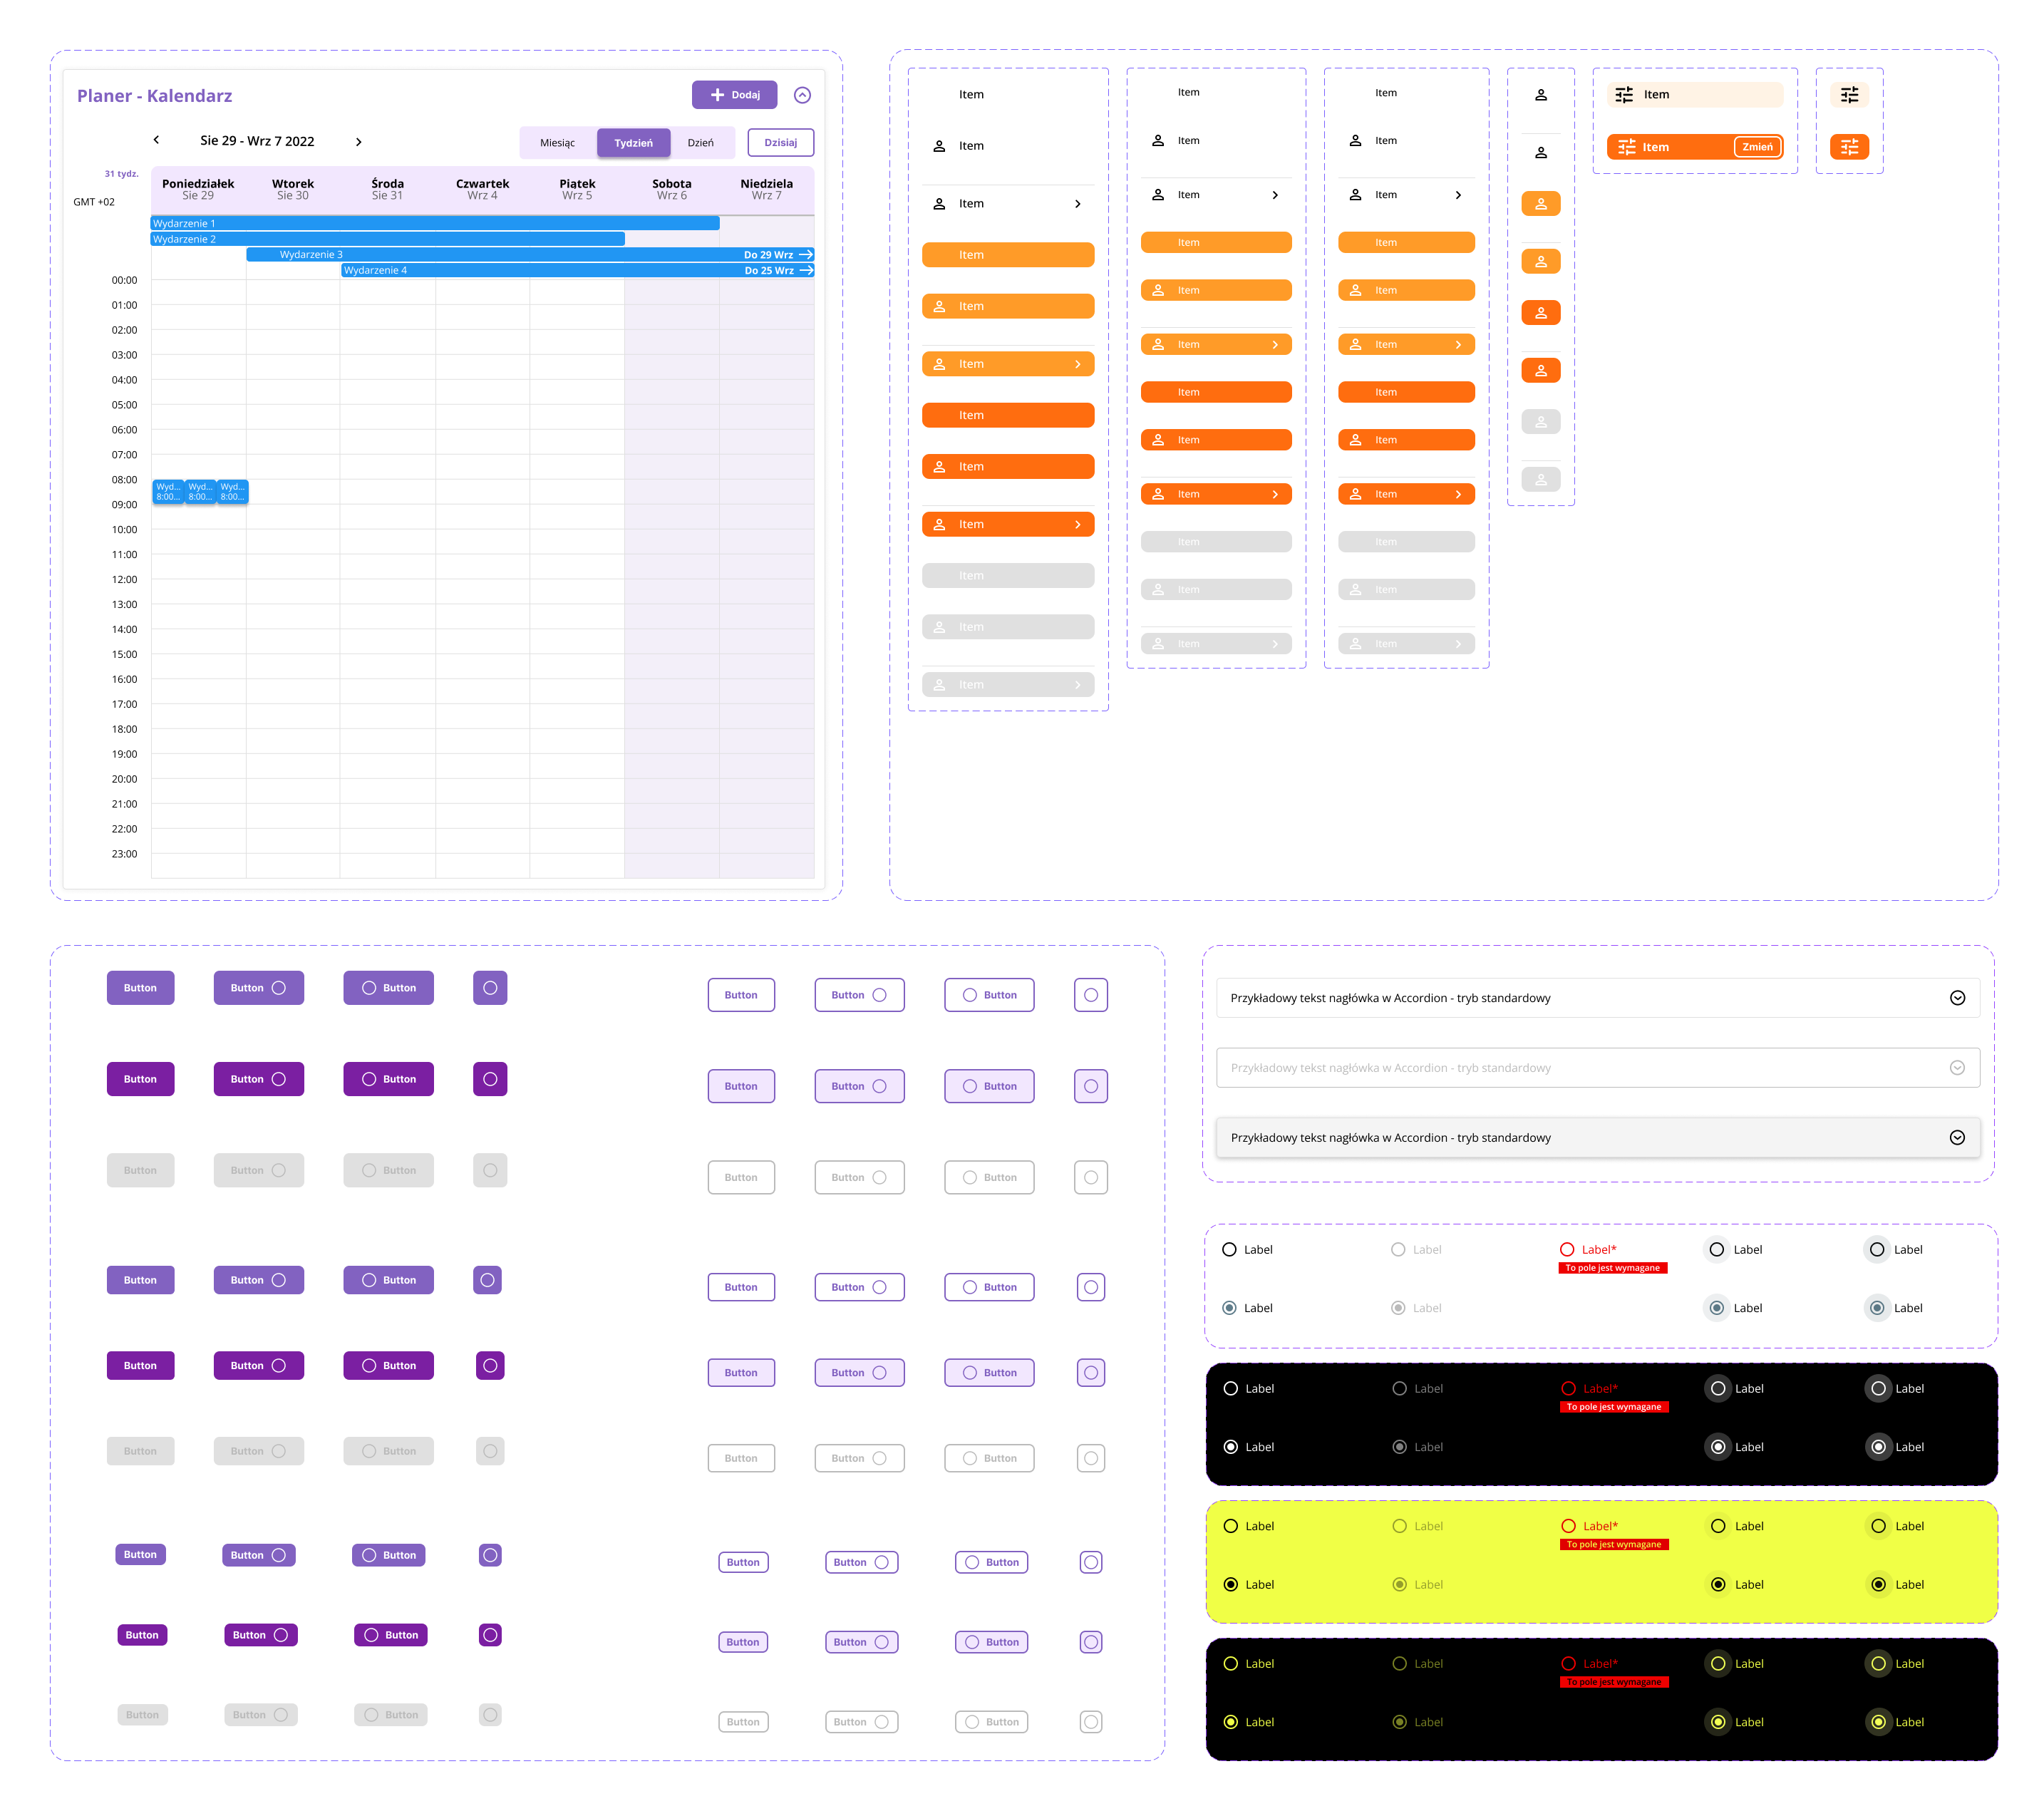
Task: Click the sliders icon beside the Zmień button
Action: click(1627, 147)
